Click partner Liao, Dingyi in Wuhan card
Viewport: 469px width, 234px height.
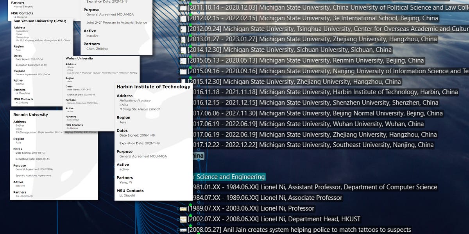pyautogui.click(x=73, y=120)
